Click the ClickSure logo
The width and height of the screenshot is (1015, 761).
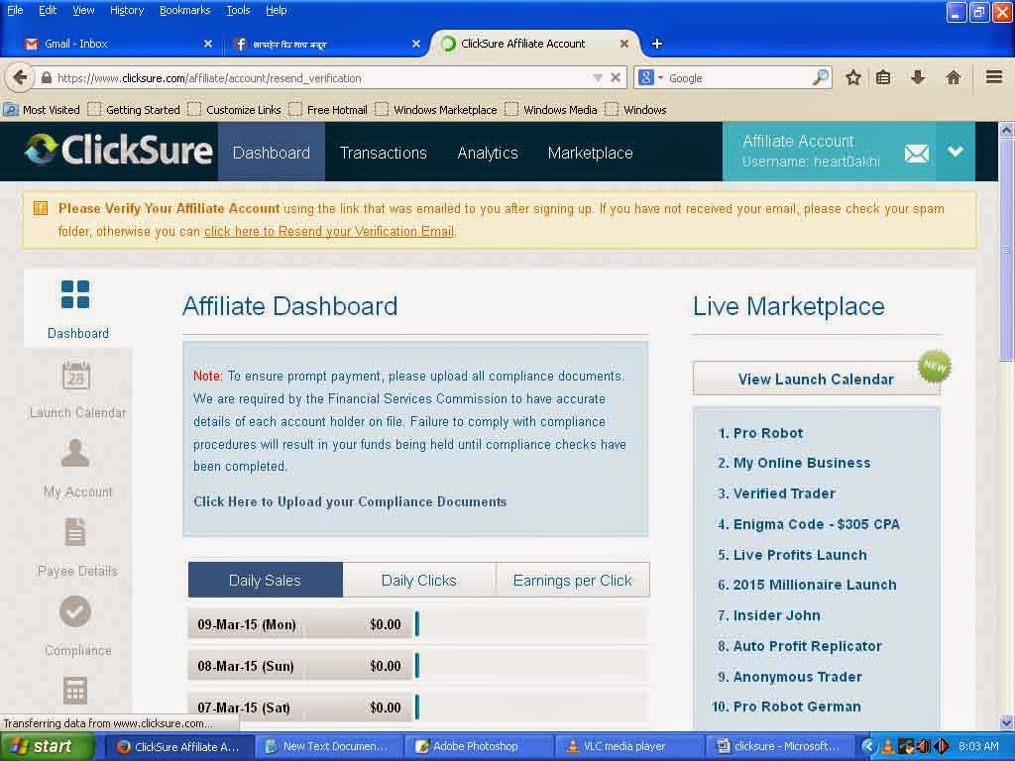117,151
